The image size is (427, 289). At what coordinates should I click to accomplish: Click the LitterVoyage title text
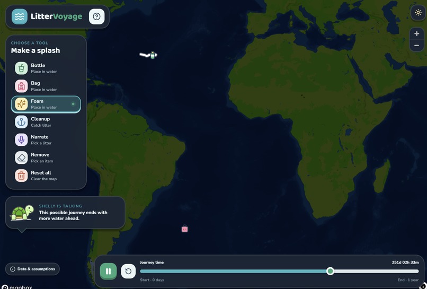pyautogui.click(x=56, y=16)
